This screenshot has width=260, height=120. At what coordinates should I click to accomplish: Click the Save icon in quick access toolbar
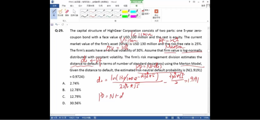pos(52,25)
